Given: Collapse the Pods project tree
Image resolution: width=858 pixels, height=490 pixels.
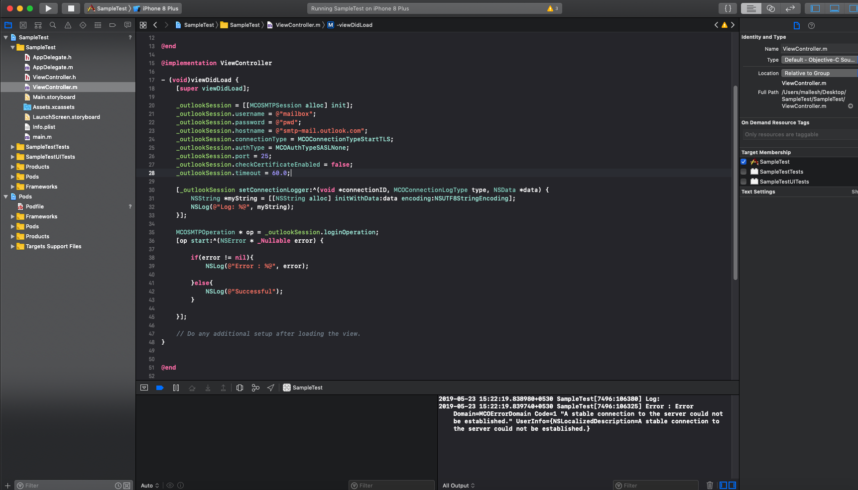Looking at the screenshot, I should pyautogui.click(x=5, y=196).
